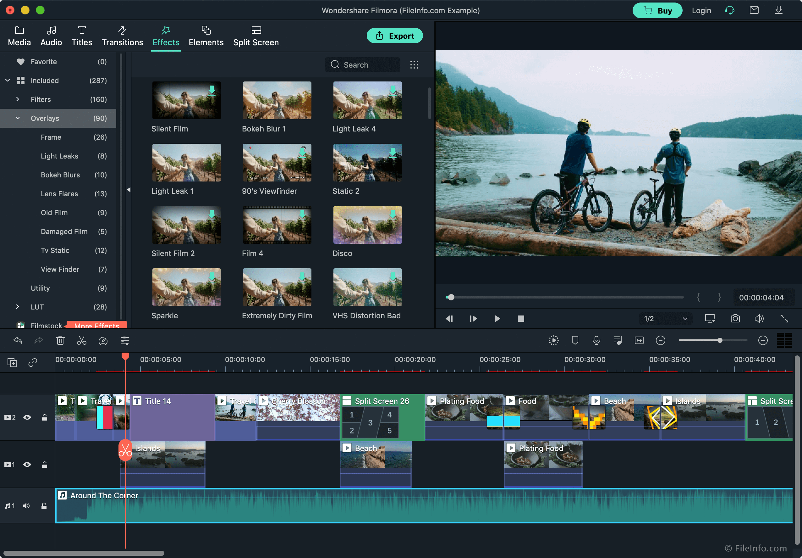Screen dimensions: 802x558
Task: Expand the Filters category
Action: click(18, 99)
